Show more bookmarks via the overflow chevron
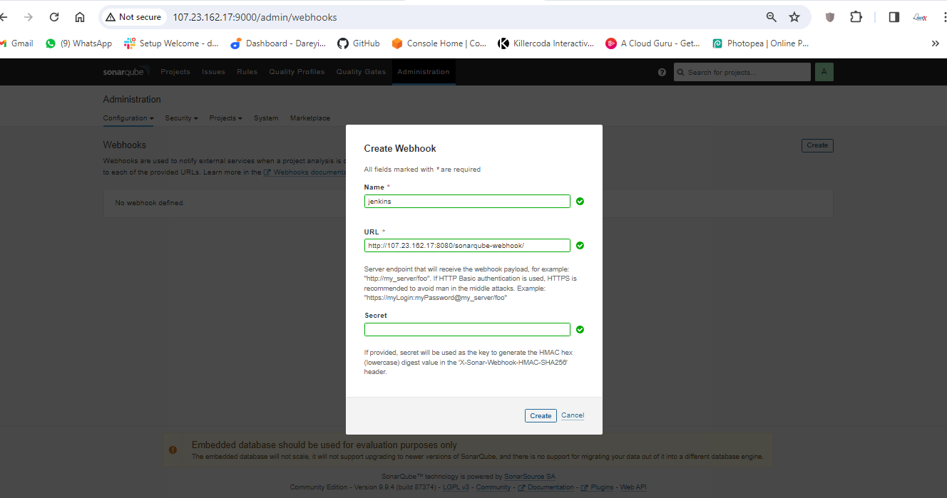 tap(935, 43)
